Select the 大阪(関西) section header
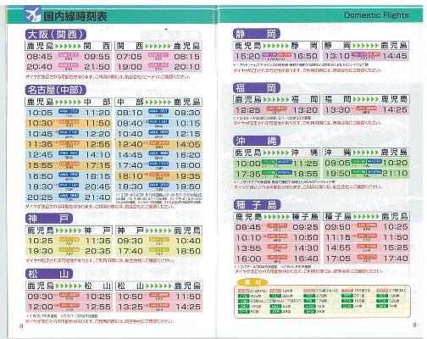 (56, 35)
